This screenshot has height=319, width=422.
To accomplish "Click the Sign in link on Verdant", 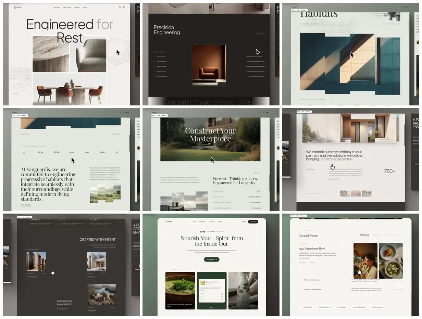I will click(x=244, y=221).
